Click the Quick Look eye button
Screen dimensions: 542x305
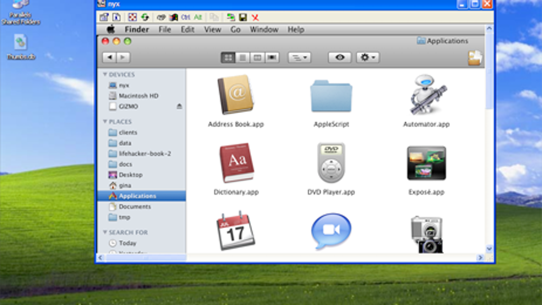point(340,57)
